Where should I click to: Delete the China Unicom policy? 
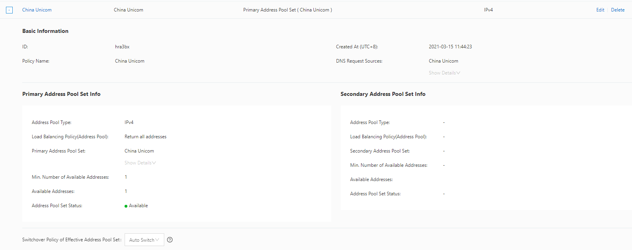618,10
